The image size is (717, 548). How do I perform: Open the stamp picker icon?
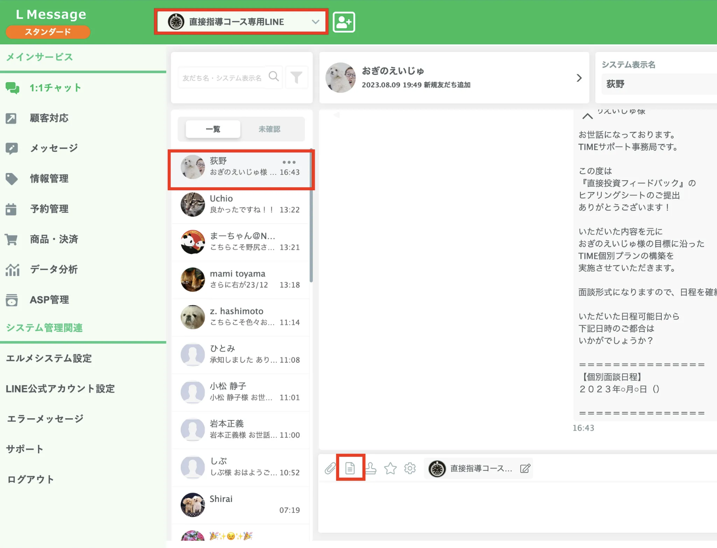(370, 468)
